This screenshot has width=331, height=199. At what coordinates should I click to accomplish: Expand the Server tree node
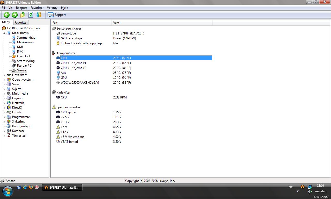click(4, 84)
